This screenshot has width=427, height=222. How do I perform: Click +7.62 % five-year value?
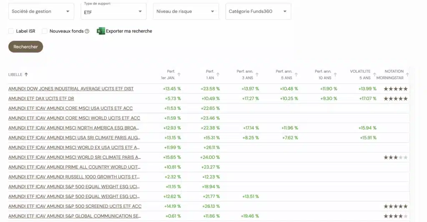tap(290, 138)
